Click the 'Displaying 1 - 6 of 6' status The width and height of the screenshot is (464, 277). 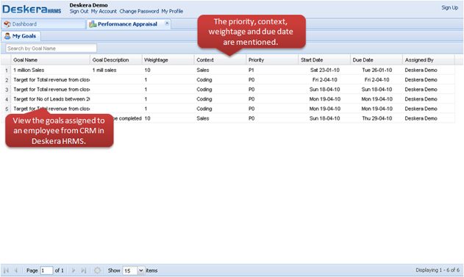(438, 270)
